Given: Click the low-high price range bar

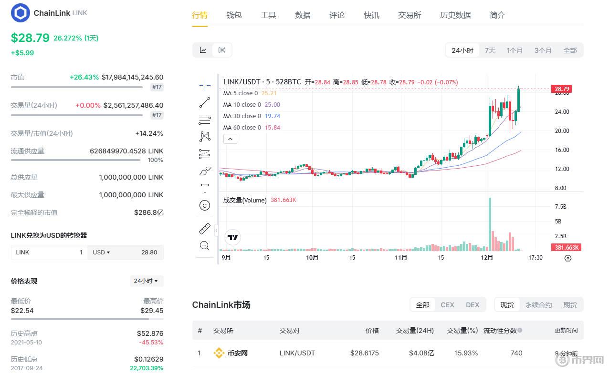Looking at the screenshot, I should (x=87, y=319).
